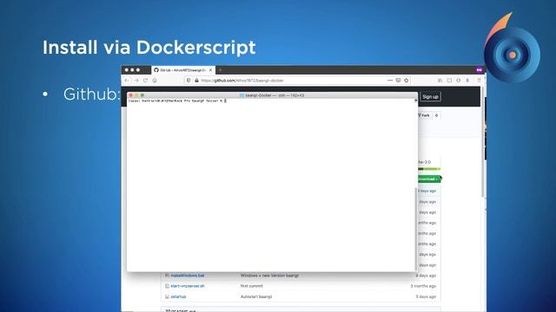The height and width of the screenshot is (312, 556).
Task: Reload the GitHub page in the browser
Action: (x=145, y=81)
